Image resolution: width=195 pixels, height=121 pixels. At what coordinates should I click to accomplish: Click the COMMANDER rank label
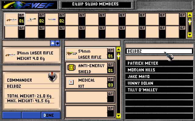point(19,80)
